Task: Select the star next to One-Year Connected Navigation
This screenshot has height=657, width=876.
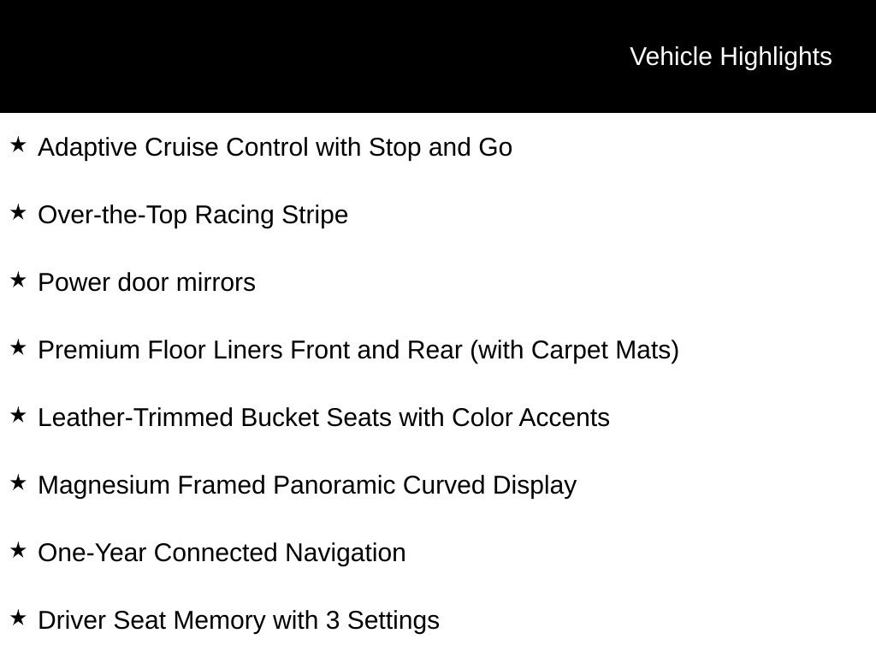Action: [18, 550]
